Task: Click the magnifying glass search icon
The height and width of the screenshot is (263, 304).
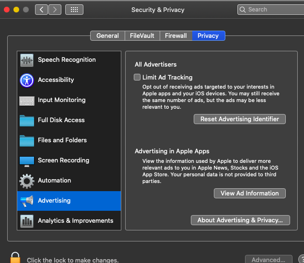Action: pos(243,10)
